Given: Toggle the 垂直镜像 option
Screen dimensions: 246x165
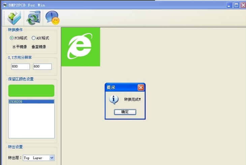Looking at the screenshot, I should (x=39, y=47).
